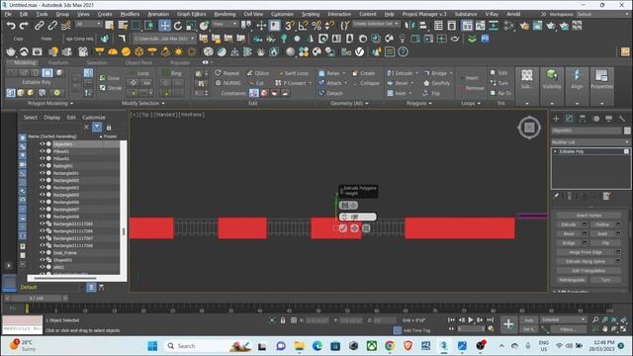Expand the Loops panel dropdown
This screenshot has width=633, height=356.
(479, 104)
